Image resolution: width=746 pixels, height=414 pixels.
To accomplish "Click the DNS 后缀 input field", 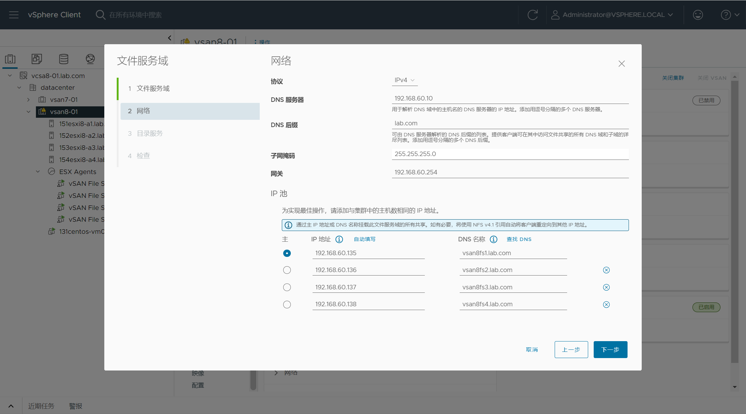I will [x=510, y=123].
